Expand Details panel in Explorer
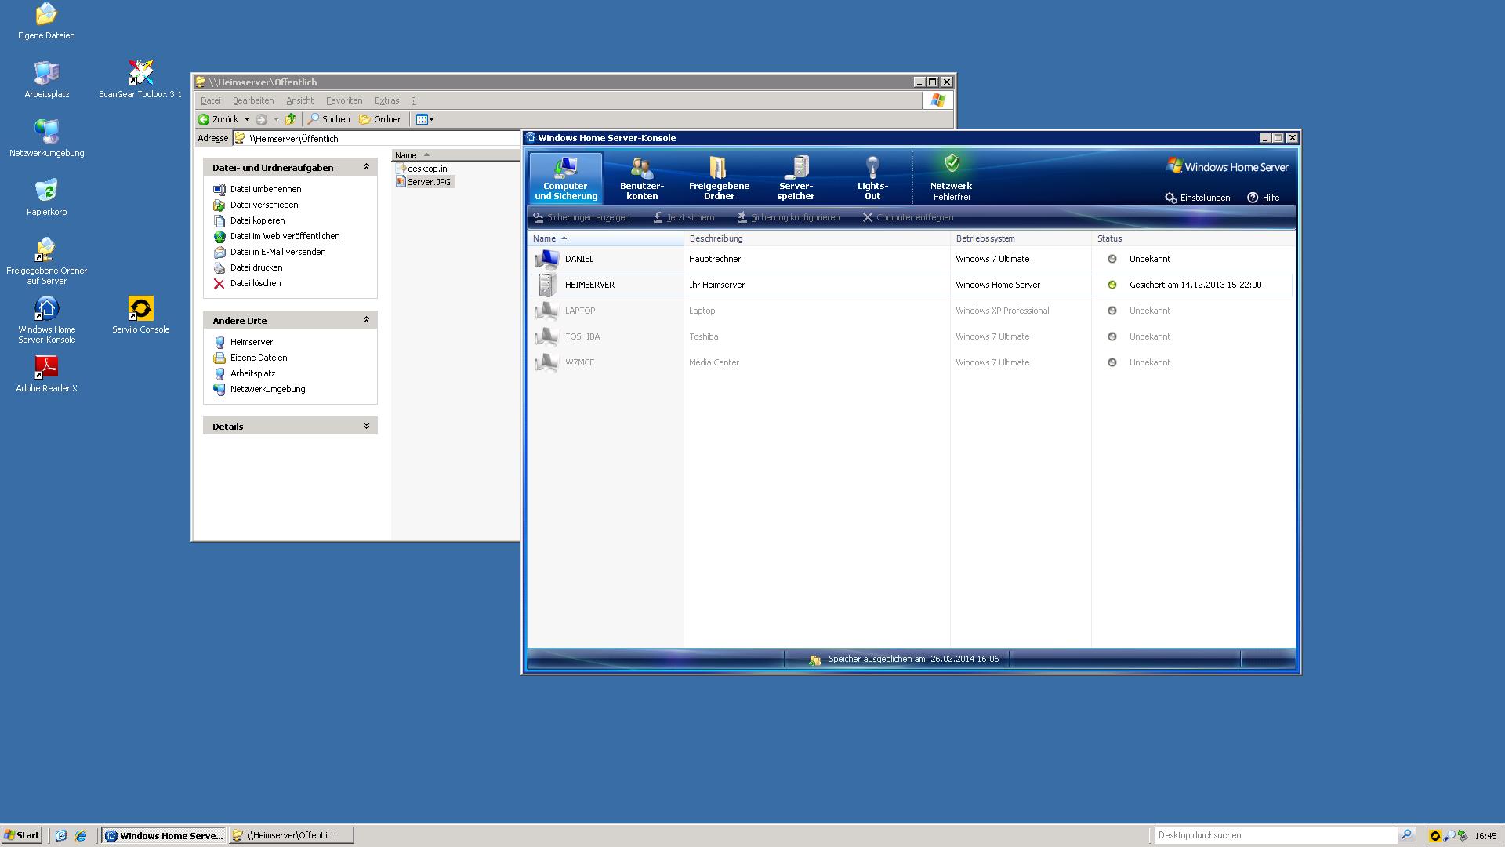 (x=366, y=426)
